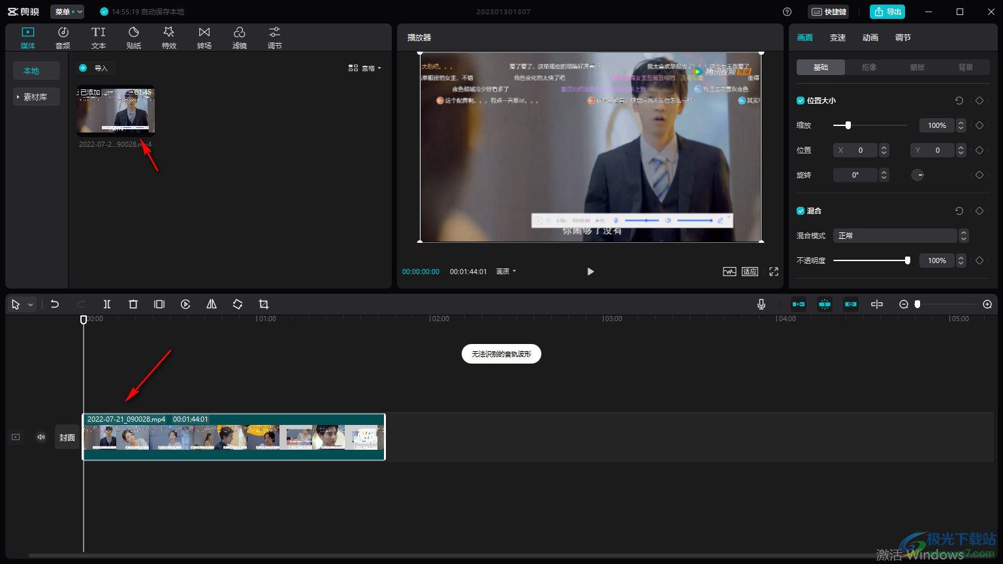Image resolution: width=1003 pixels, height=564 pixels.
Task: Toggle the 位置大小 checkbox
Action: pos(801,101)
